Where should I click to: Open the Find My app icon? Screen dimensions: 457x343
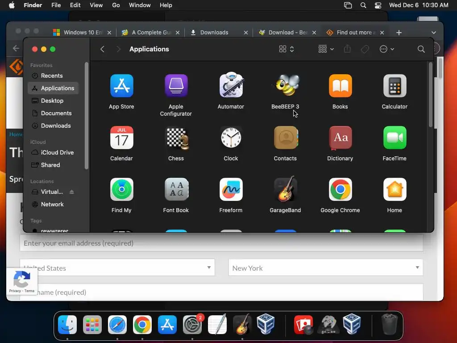(121, 189)
